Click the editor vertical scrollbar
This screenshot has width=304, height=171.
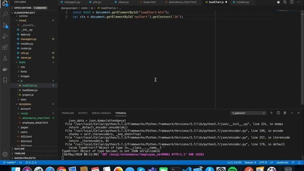[303, 58]
